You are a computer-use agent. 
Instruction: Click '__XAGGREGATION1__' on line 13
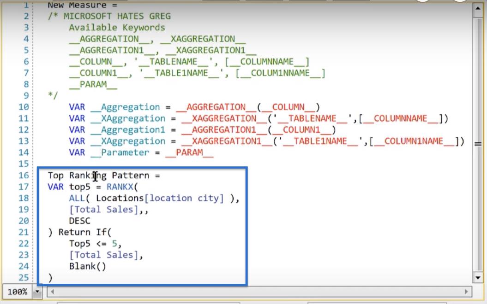[227, 141]
